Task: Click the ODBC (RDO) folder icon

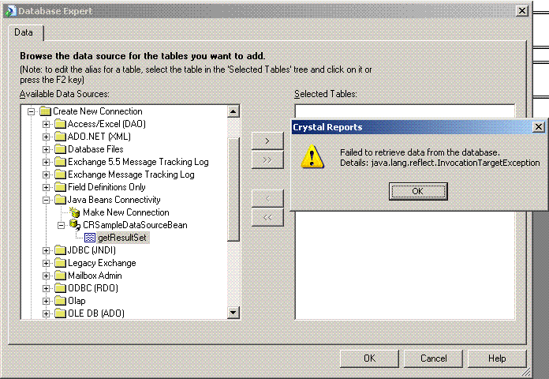Action: (60, 288)
